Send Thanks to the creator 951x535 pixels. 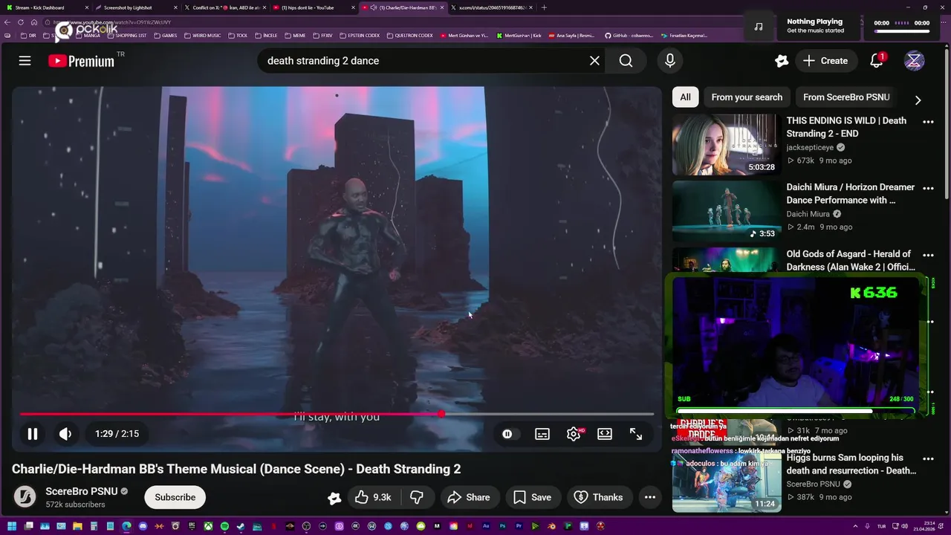(599, 497)
